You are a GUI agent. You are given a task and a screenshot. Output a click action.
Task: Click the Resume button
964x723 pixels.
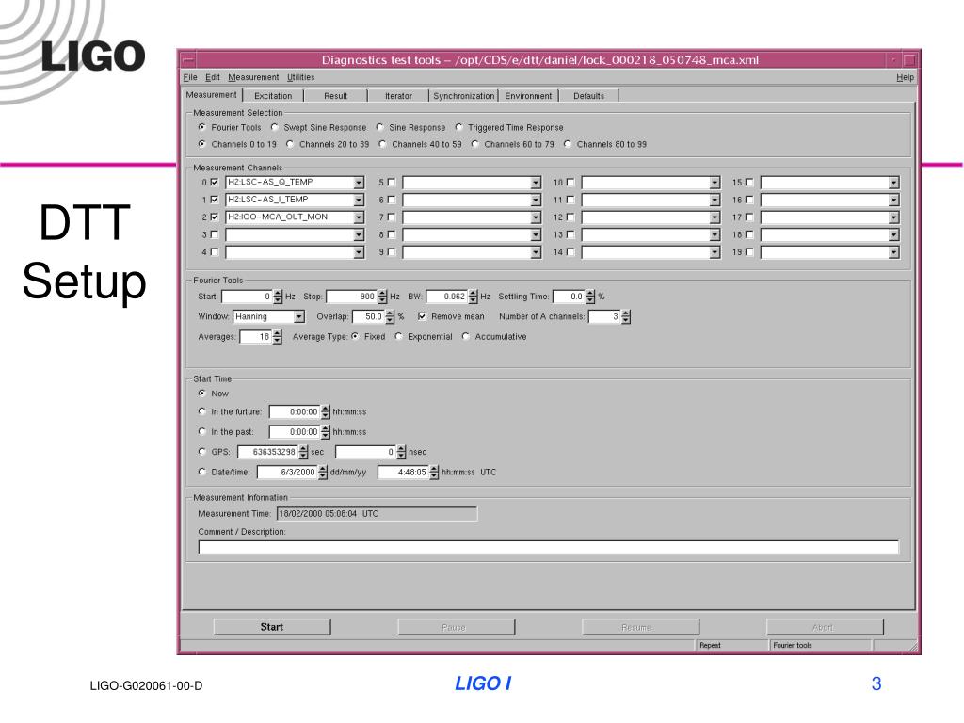640,627
